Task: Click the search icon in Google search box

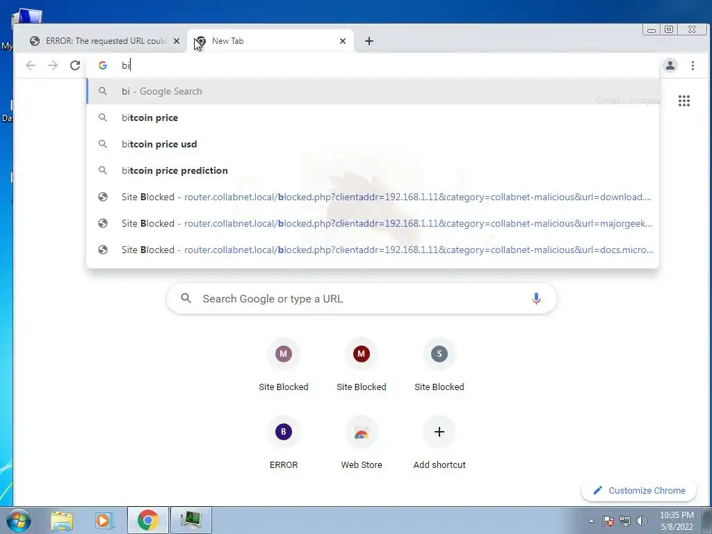Action: tap(186, 298)
